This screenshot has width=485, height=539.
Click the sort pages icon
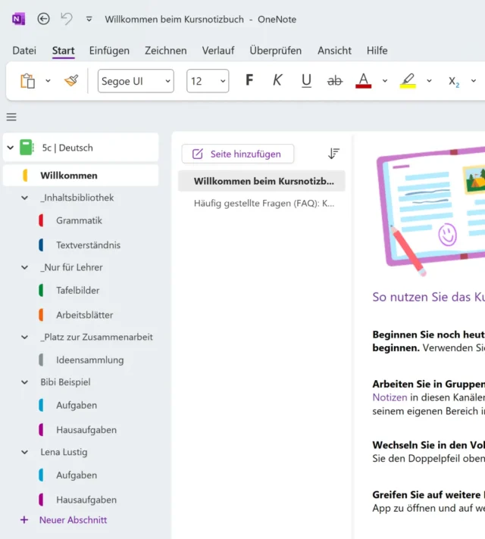point(333,154)
